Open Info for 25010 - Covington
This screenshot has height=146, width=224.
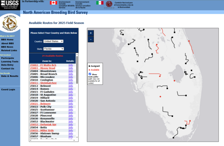pos(71,80)
